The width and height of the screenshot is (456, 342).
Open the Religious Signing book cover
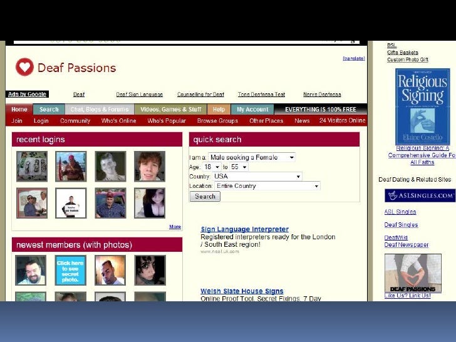[x=422, y=106]
